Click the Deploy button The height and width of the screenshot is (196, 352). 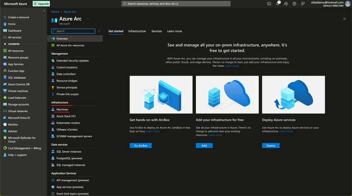271,145
